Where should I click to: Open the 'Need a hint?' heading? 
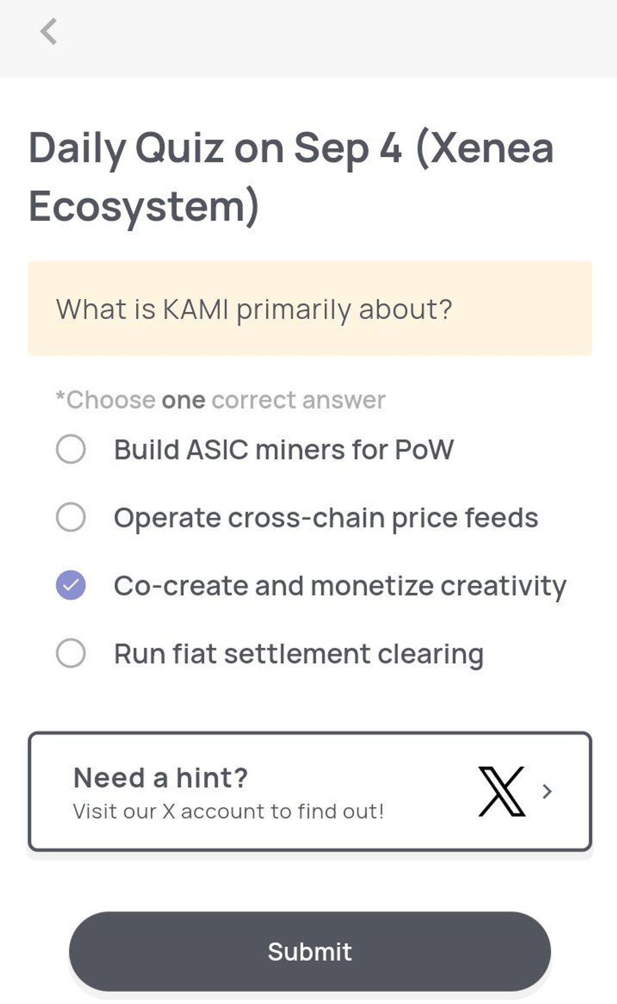pyautogui.click(x=160, y=778)
